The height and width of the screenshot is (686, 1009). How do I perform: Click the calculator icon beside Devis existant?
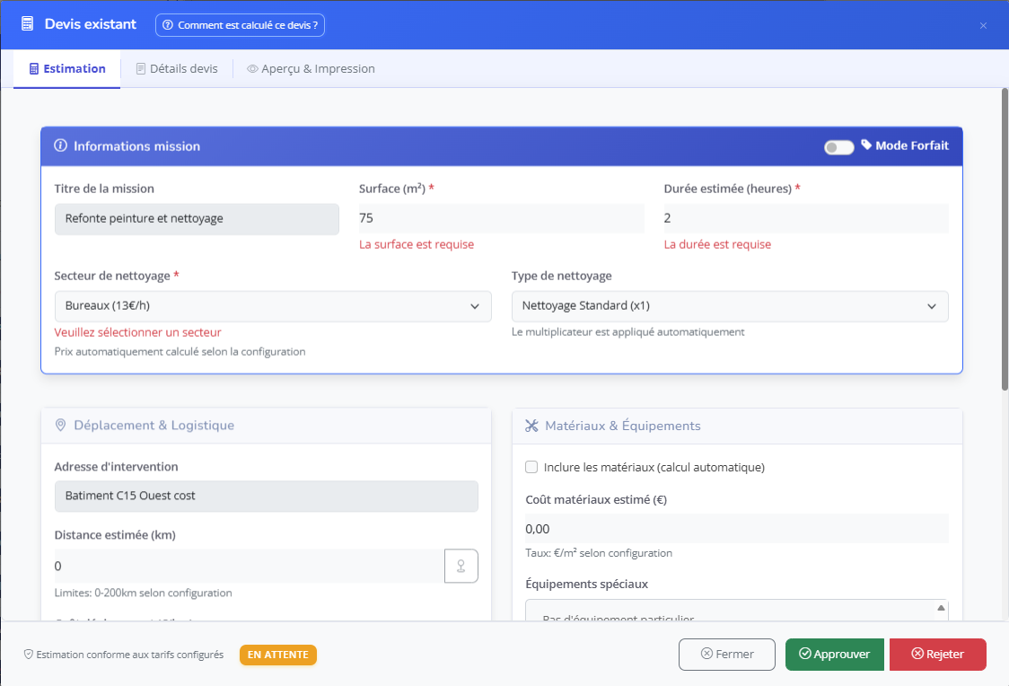click(x=28, y=24)
